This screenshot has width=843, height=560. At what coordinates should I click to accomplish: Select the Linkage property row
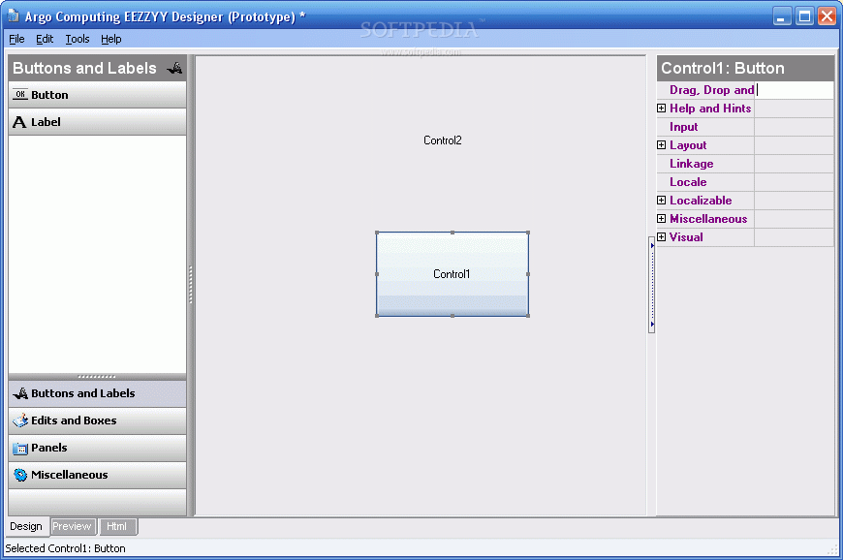pyautogui.click(x=745, y=164)
